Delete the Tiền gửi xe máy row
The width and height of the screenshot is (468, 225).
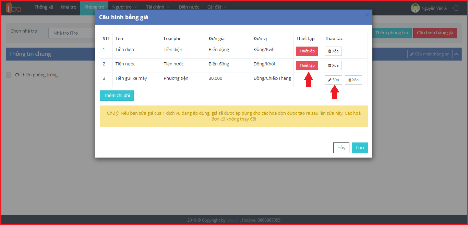point(353,80)
